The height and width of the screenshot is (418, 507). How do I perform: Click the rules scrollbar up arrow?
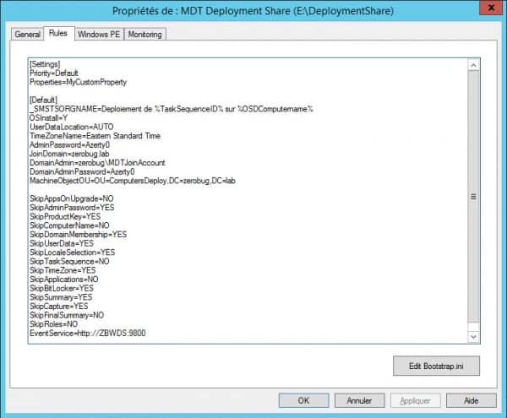[x=474, y=65]
